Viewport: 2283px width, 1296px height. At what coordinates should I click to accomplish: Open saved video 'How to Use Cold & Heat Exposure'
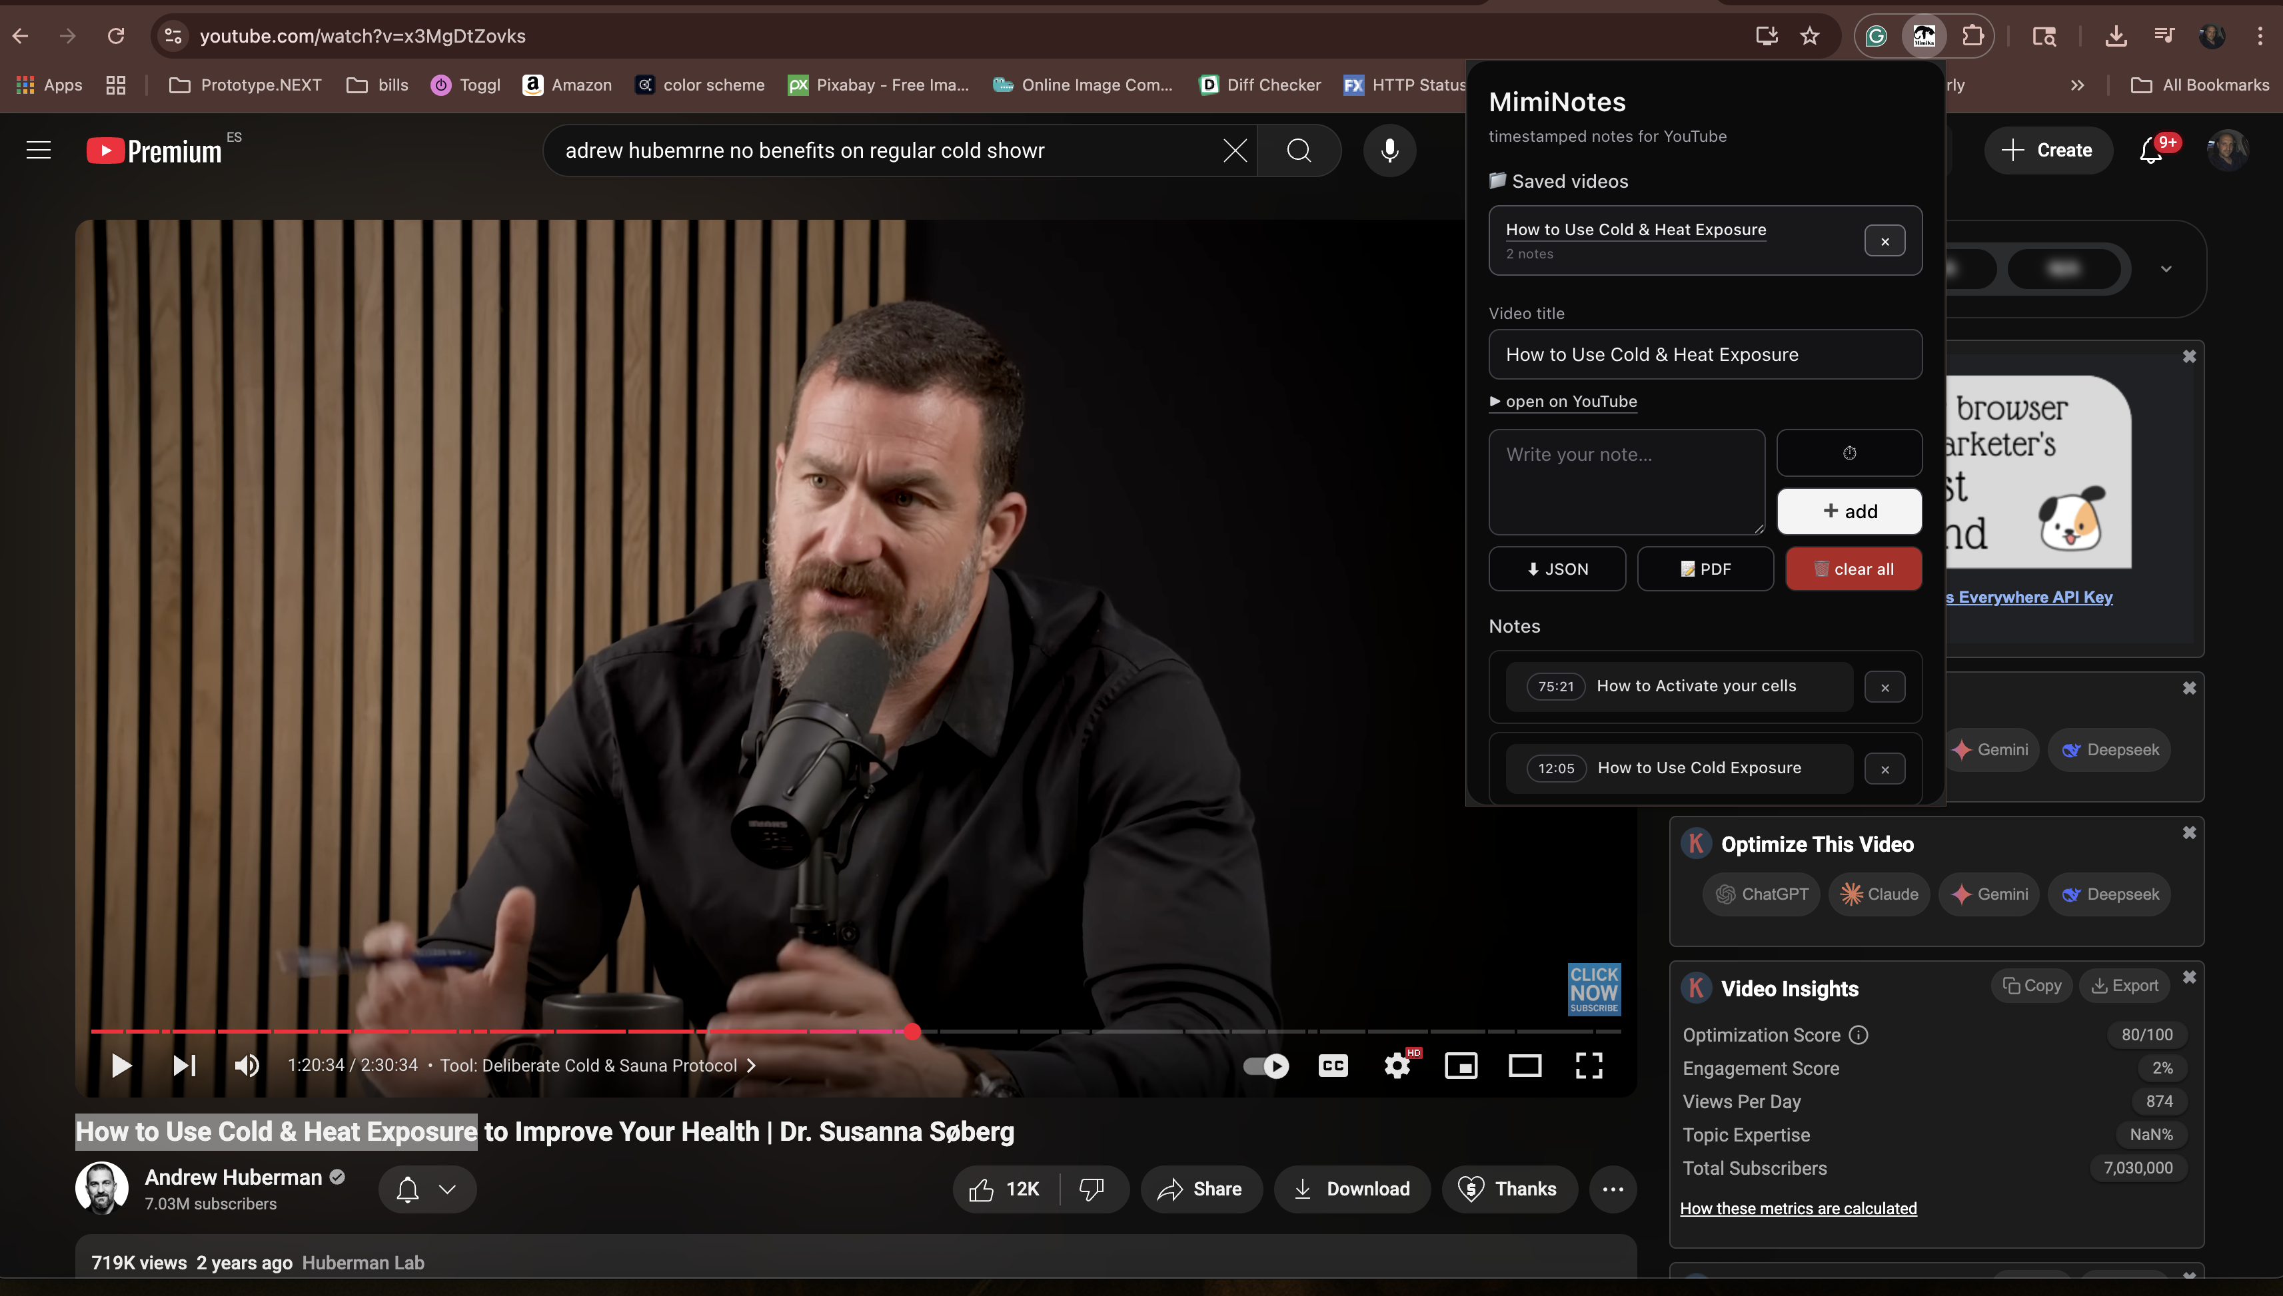(x=1636, y=230)
